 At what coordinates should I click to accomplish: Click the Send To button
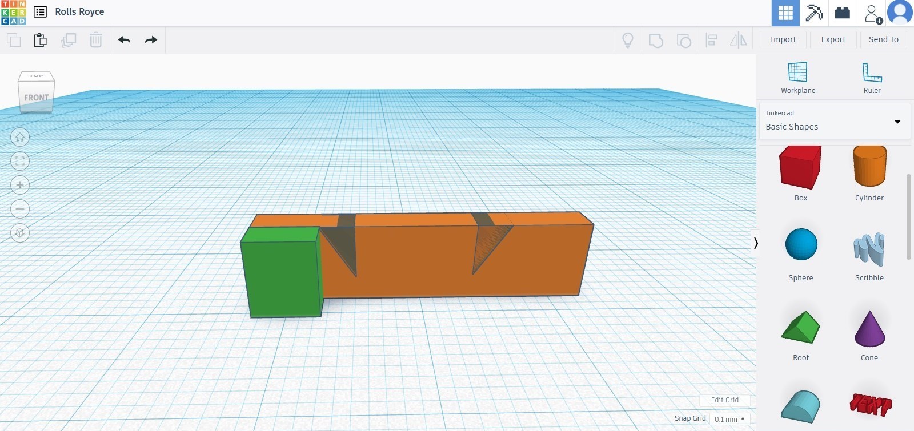(x=884, y=39)
